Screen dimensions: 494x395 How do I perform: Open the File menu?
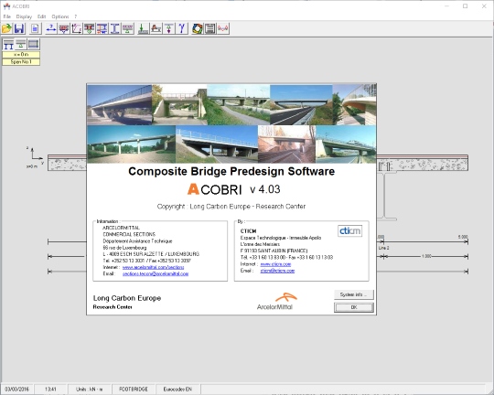(7, 16)
